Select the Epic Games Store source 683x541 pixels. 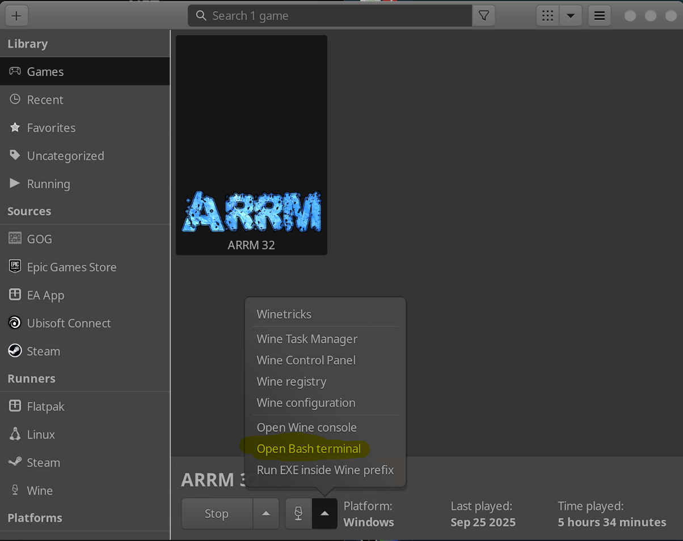(x=71, y=267)
